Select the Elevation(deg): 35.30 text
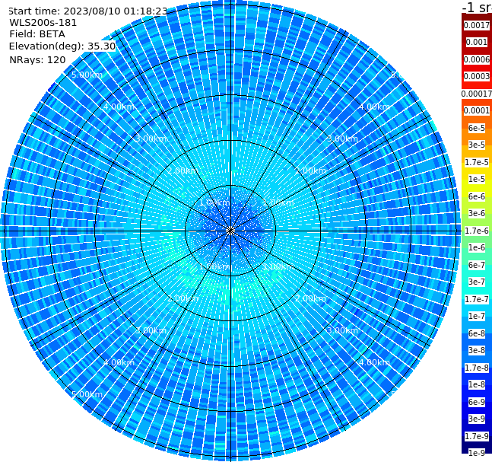492x462 pixels. click(x=62, y=46)
